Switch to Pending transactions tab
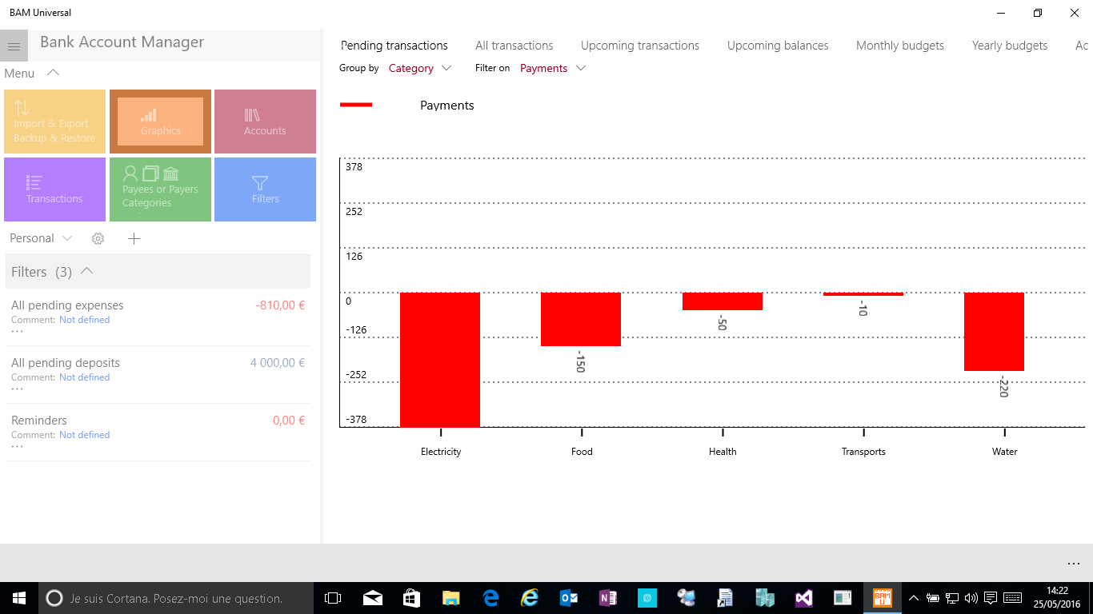Image resolution: width=1093 pixels, height=614 pixels. pos(394,46)
